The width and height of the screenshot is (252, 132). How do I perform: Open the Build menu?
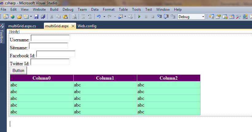pos(54,9)
